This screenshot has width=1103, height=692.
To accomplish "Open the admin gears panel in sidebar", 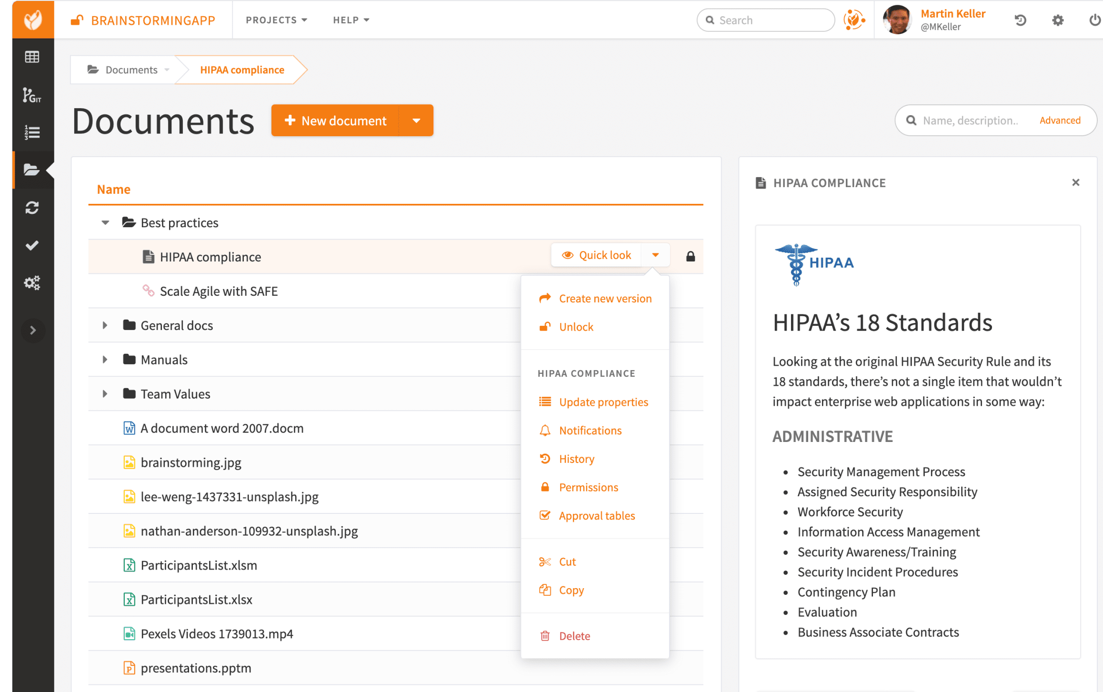I will coord(32,283).
